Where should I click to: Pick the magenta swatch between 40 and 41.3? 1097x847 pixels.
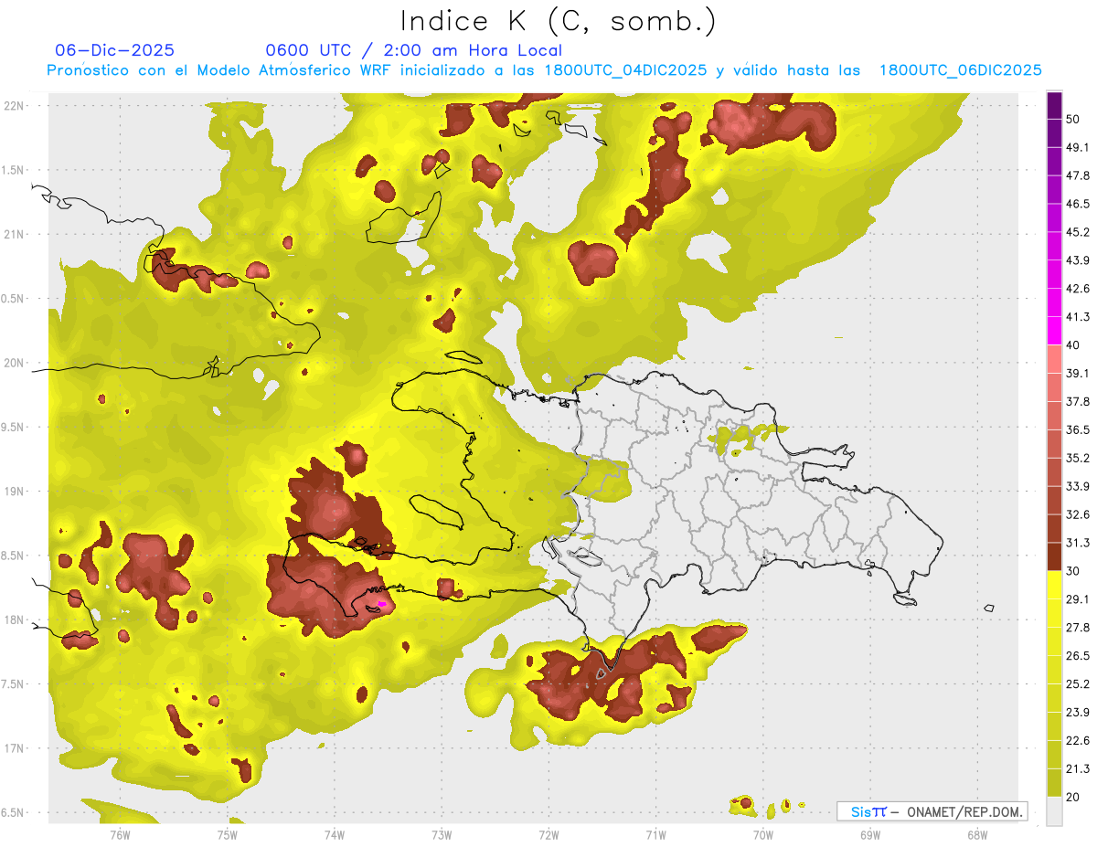click(1054, 331)
